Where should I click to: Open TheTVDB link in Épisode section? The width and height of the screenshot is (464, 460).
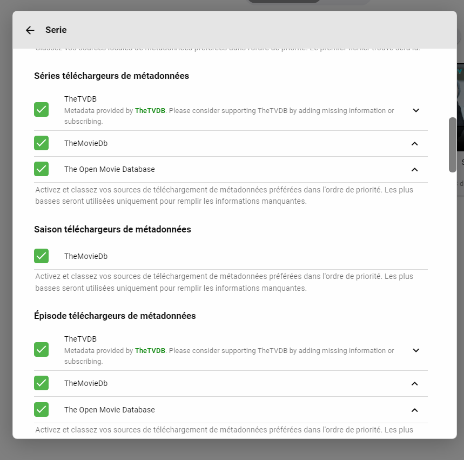[x=150, y=351]
